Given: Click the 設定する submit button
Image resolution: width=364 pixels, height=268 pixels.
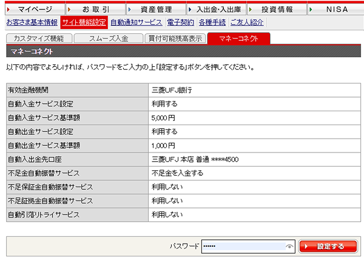Looking at the screenshot, I should coord(328,246).
